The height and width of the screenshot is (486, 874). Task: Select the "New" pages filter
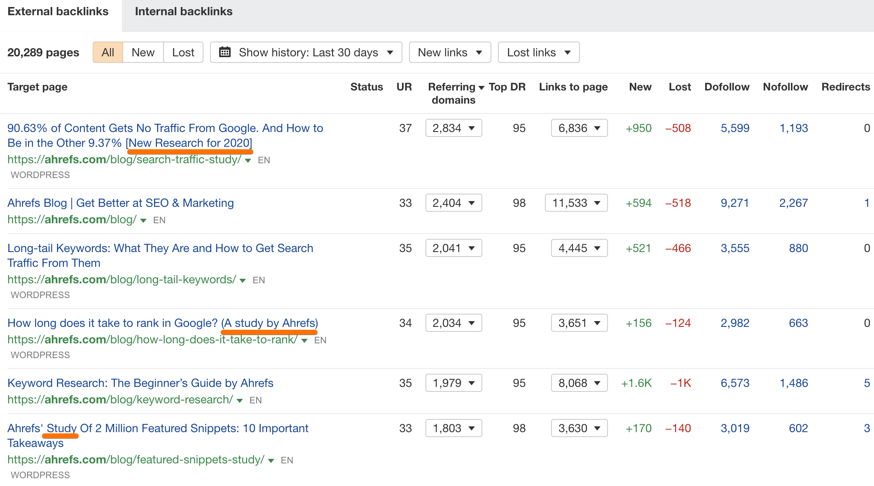tap(143, 52)
